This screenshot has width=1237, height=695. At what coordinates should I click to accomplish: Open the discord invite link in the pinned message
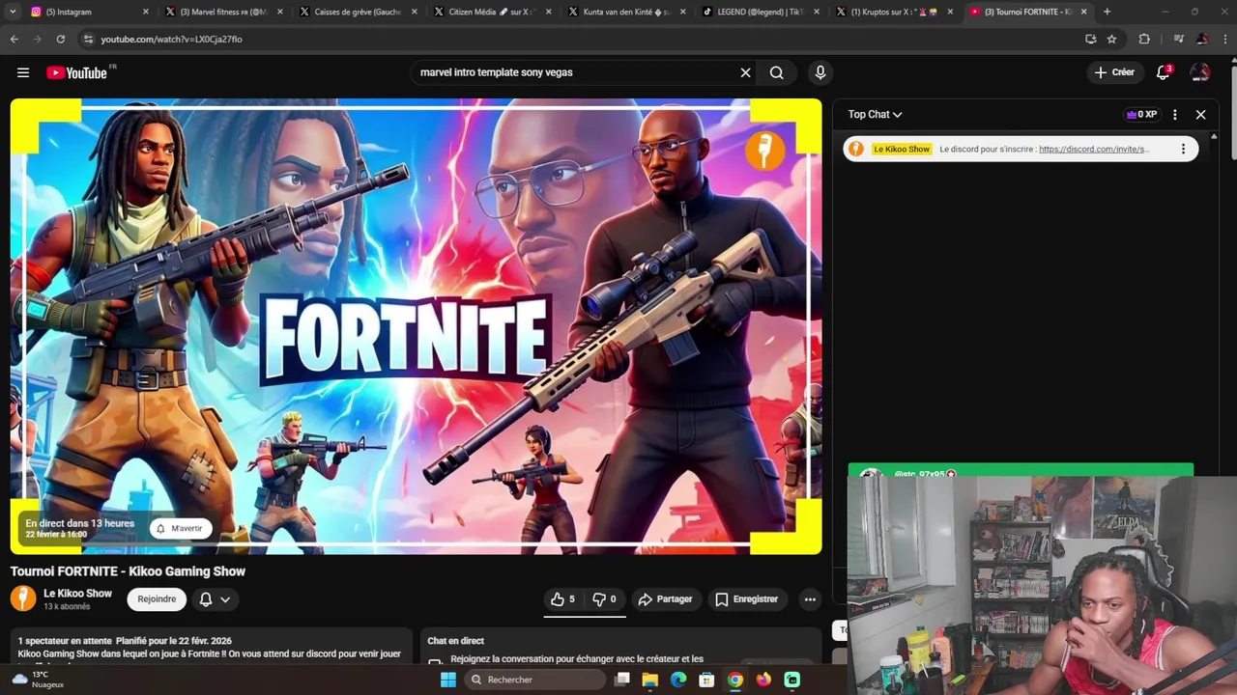[1094, 150]
